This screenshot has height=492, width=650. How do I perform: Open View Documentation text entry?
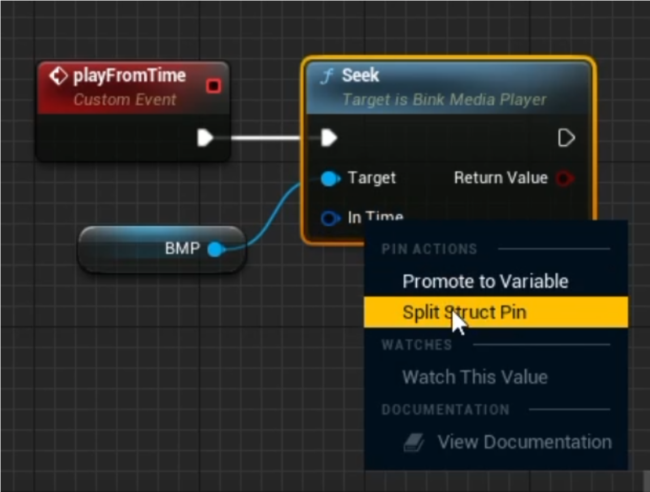pyautogui.click(x=524, y=442)
